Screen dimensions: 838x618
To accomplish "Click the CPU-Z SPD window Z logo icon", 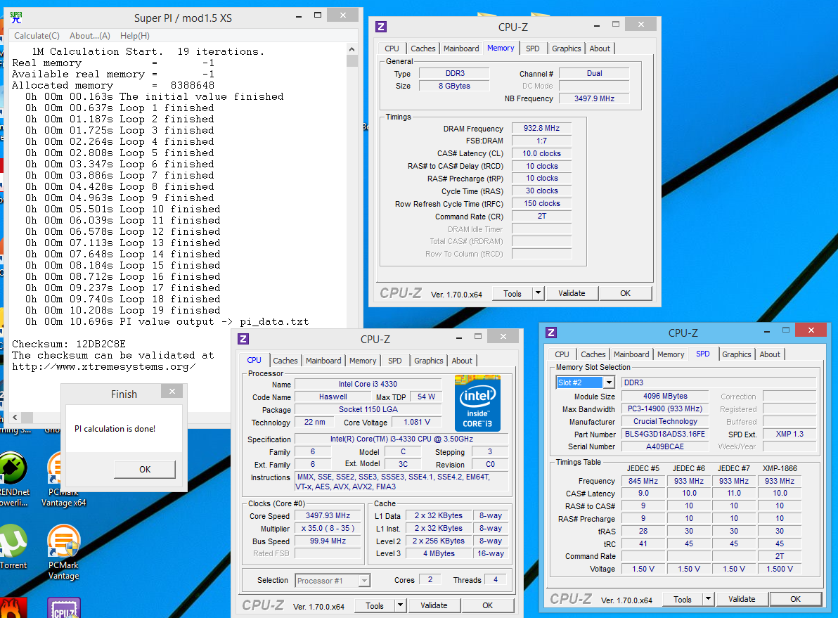I will pos(551,333).
